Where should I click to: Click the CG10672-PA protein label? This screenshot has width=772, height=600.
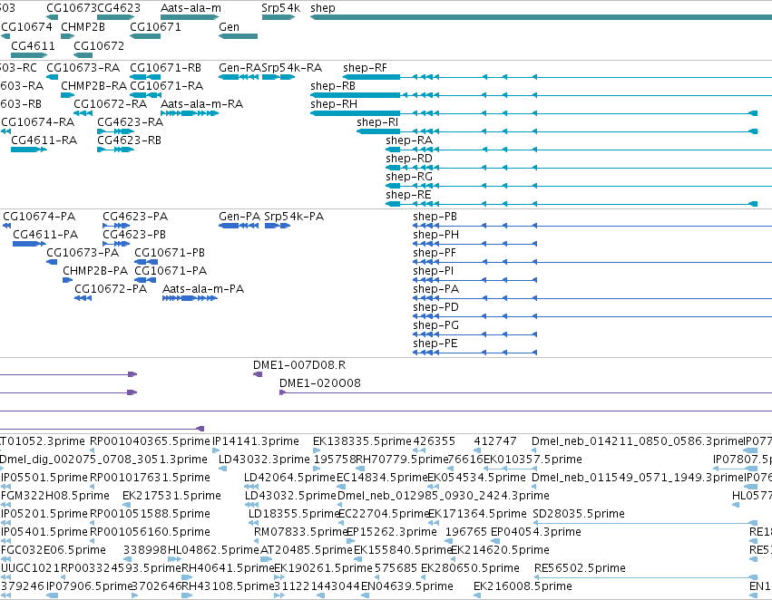click(x=111, y=290)
